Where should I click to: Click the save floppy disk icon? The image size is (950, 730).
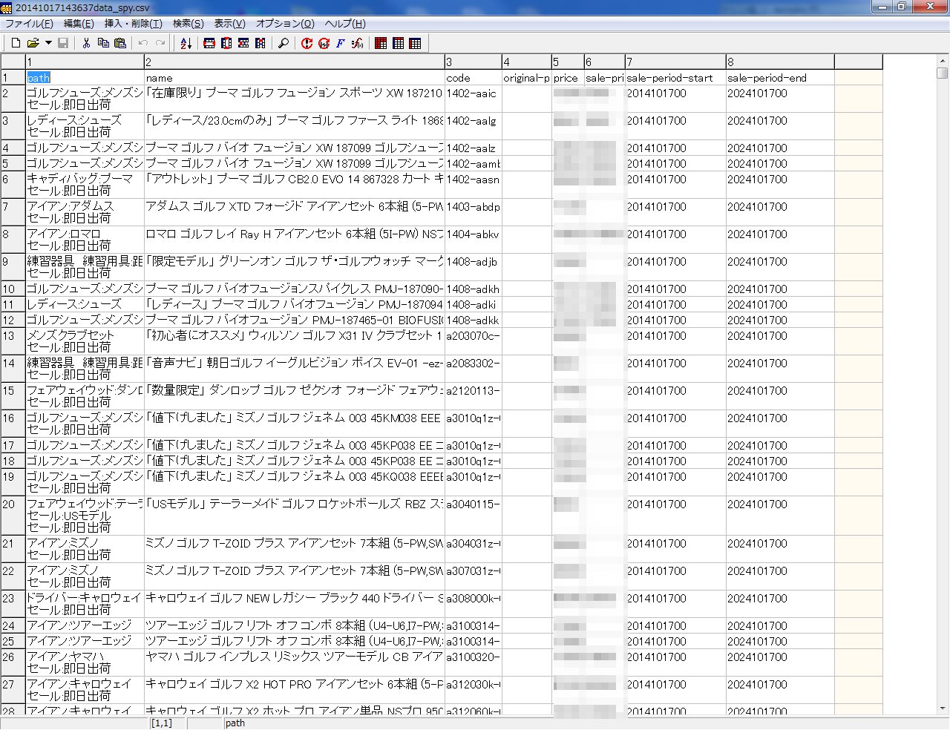pyautogui.click(x=63, y=44)
